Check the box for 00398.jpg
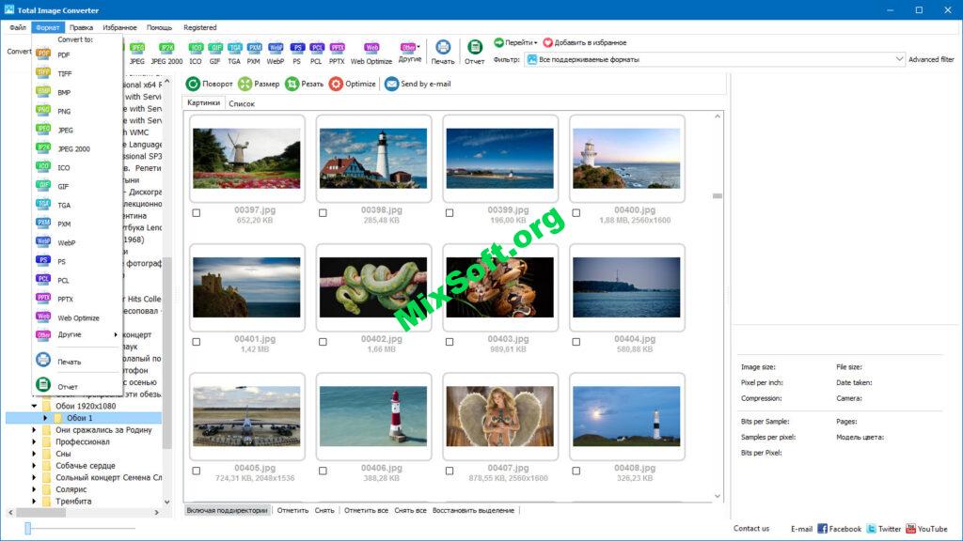Screen dimensions: 963x541 (x=323, y=213)
